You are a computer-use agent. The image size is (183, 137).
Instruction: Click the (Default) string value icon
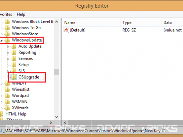click(x=66, y=30)
